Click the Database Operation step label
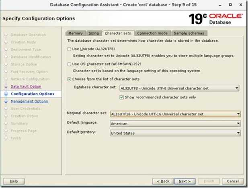Image resolution: width=248 pixels, height=188 pixels. 28,35
